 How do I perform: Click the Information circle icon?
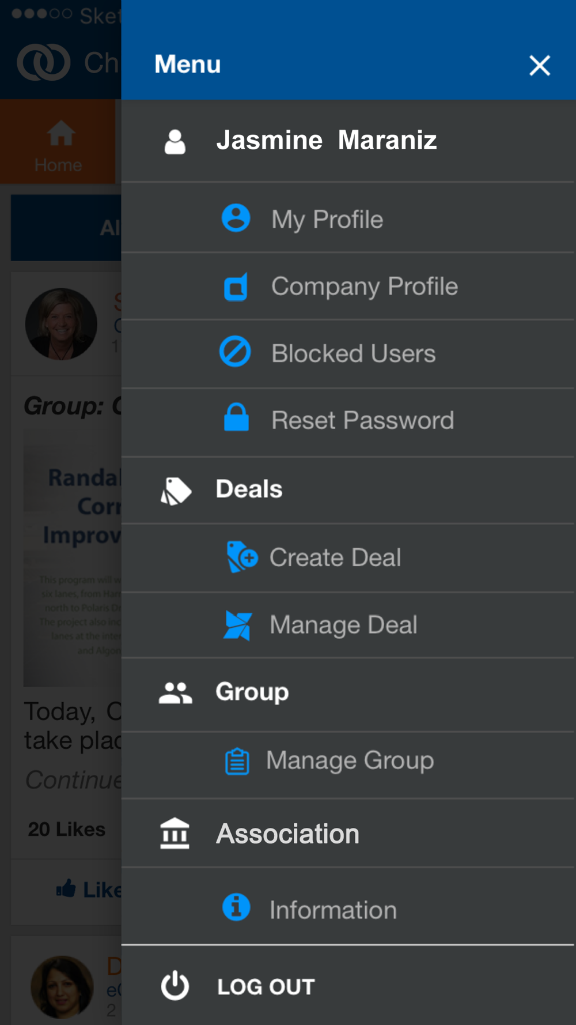pyautogui.click(x=236, y=907)
